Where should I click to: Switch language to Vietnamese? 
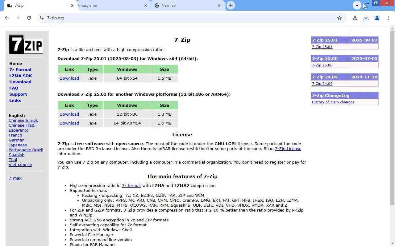(x=20, y=165)
